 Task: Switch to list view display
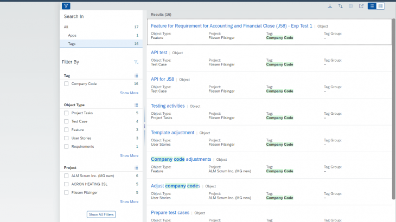click(x=372, y=6)
